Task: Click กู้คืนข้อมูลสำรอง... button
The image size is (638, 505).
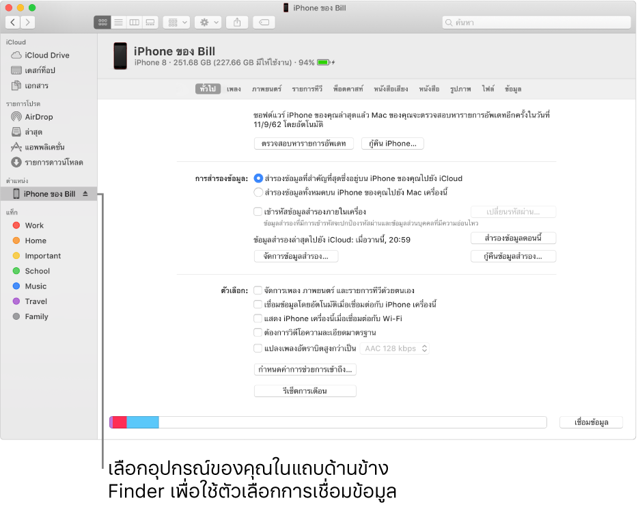Action: 513,256
